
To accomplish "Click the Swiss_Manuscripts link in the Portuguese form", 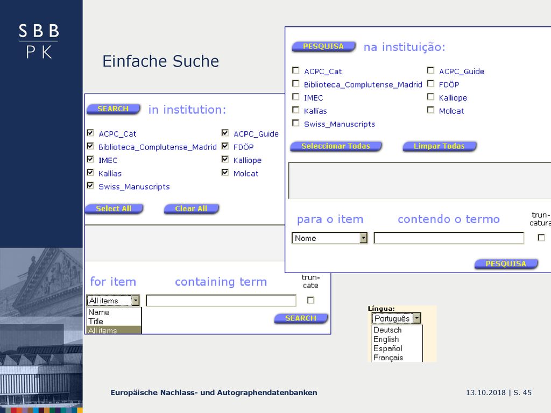I will (340, 124).
